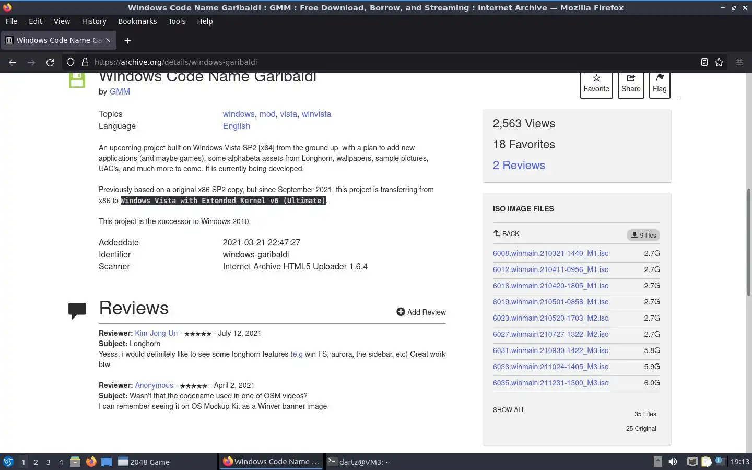Click the clipboard notes tray icon
This screenshot has height=470, width=752.
[707, 462]
